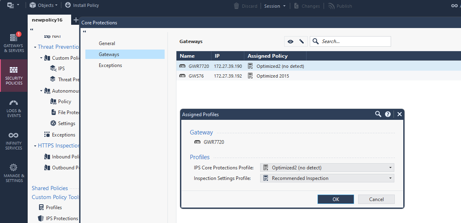Open Gateways & Servers view

point(14,43)
